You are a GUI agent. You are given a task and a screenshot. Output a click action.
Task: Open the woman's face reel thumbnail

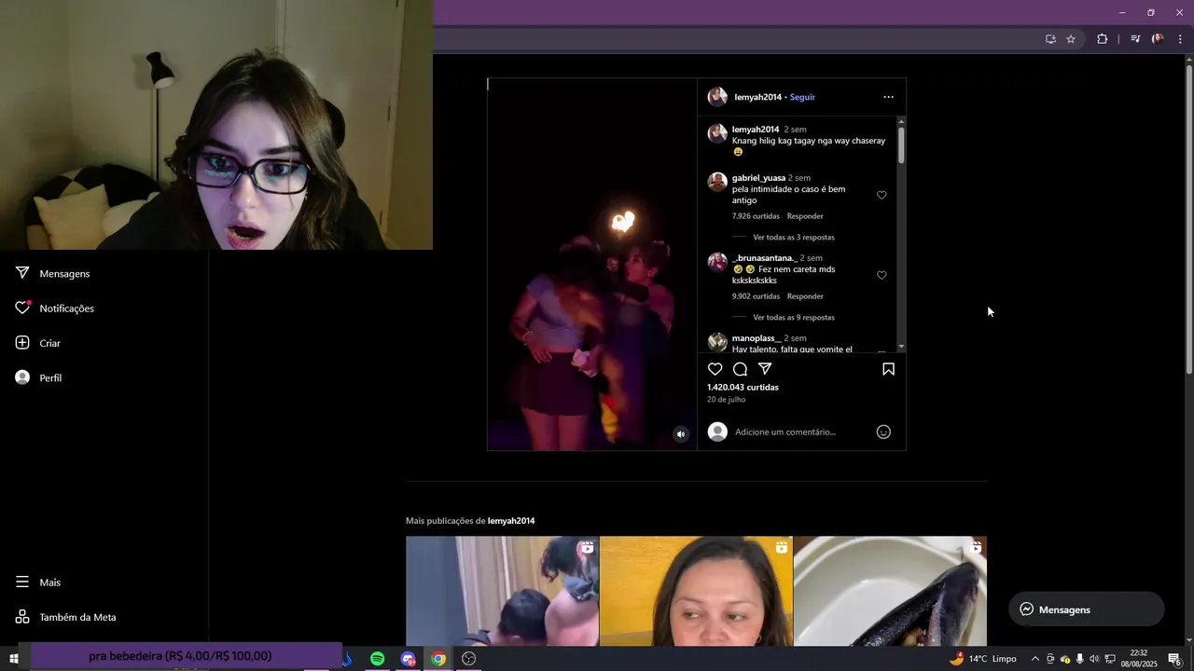pos(696,591)
